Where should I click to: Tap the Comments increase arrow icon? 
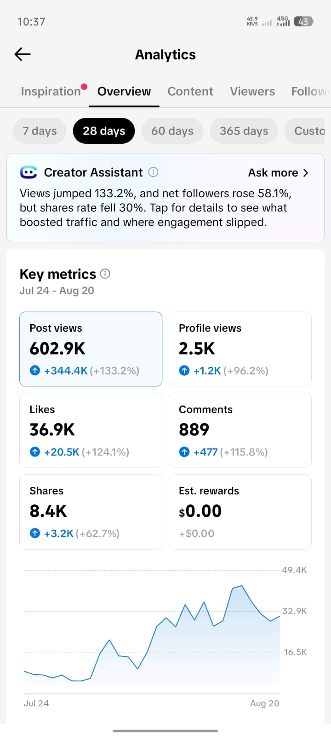click(x=184, y=452)
